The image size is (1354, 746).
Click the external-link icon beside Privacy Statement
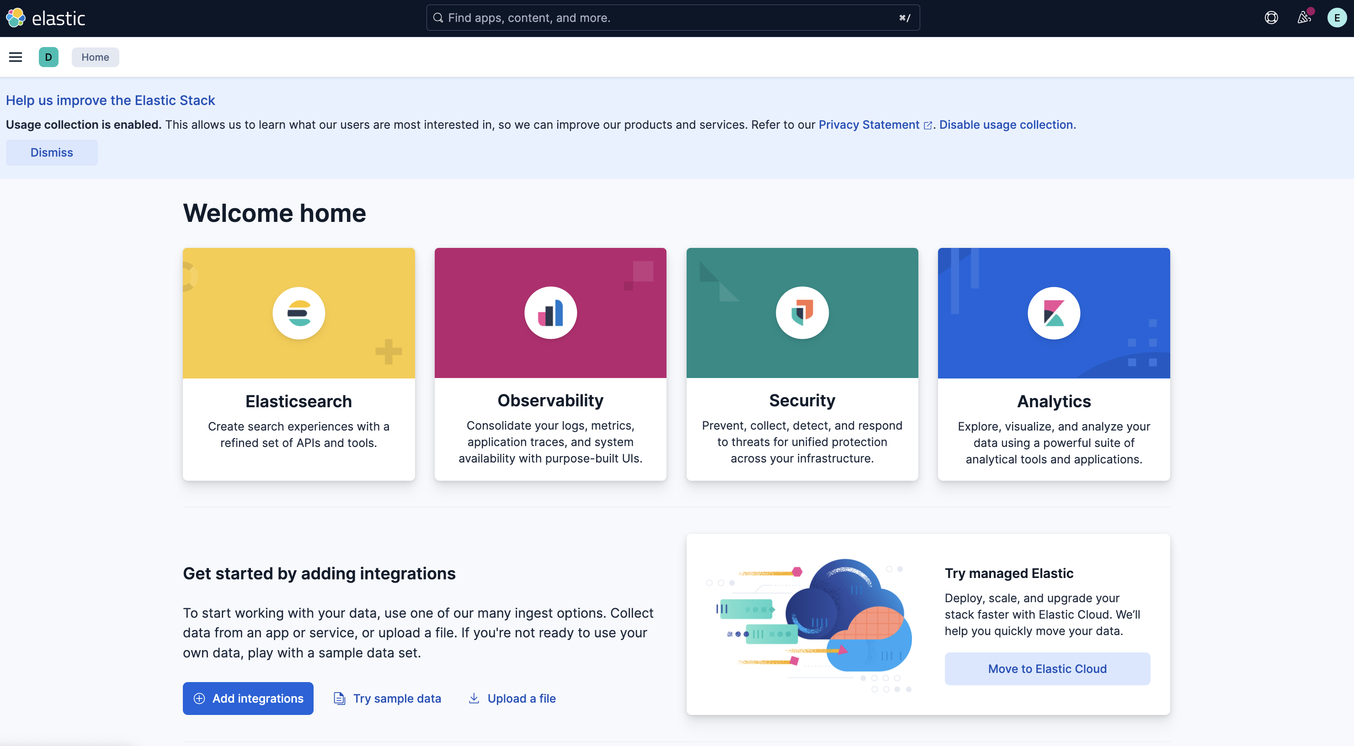pyautogui.click(x=928, y=126)
